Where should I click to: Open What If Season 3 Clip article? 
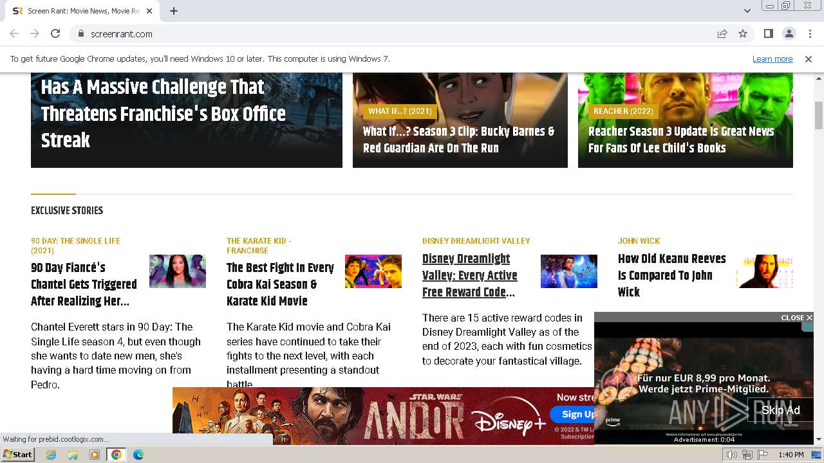click(458, 140)
